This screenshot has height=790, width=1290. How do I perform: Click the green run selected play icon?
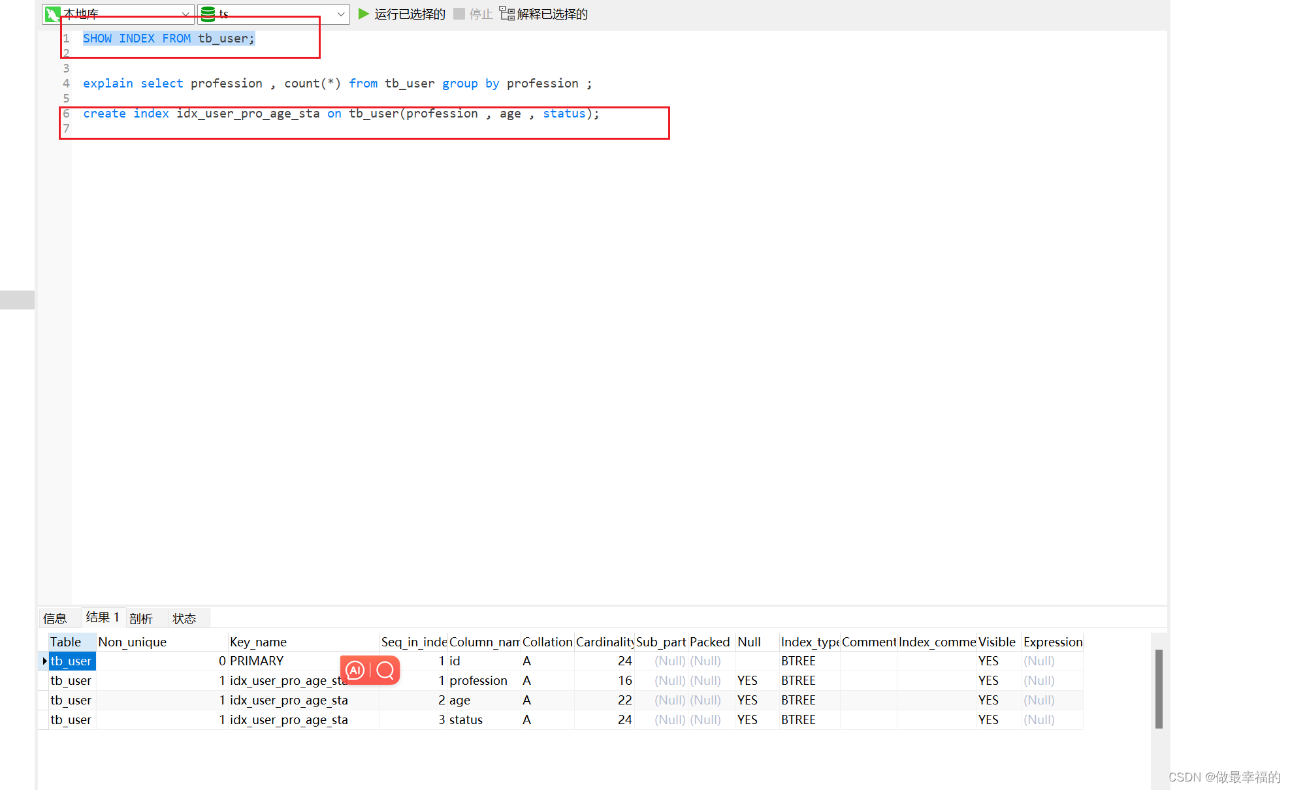(364, 14)
